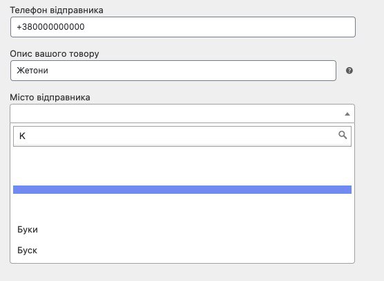Collapse the sender city dropdown arrow

[x=347, y=114]
